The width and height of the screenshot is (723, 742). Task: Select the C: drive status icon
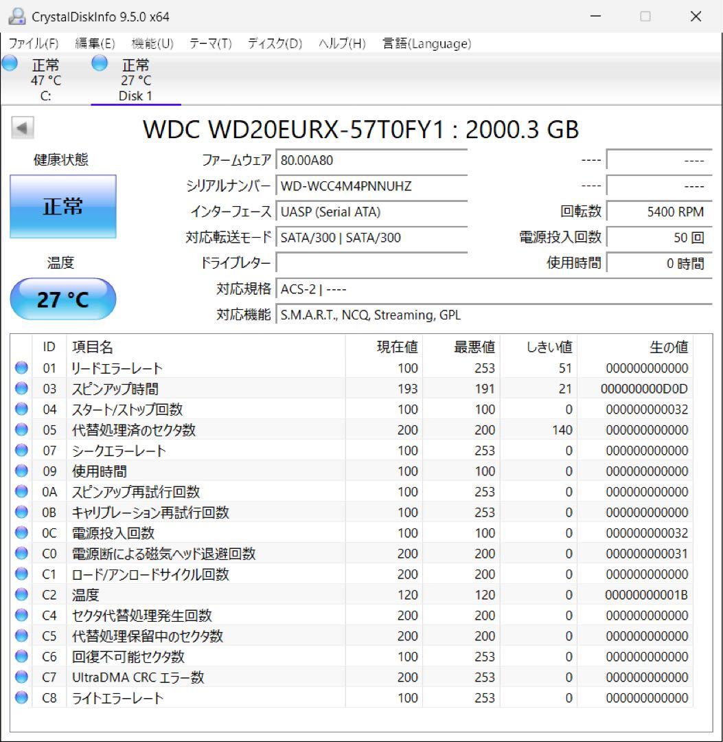10,63
